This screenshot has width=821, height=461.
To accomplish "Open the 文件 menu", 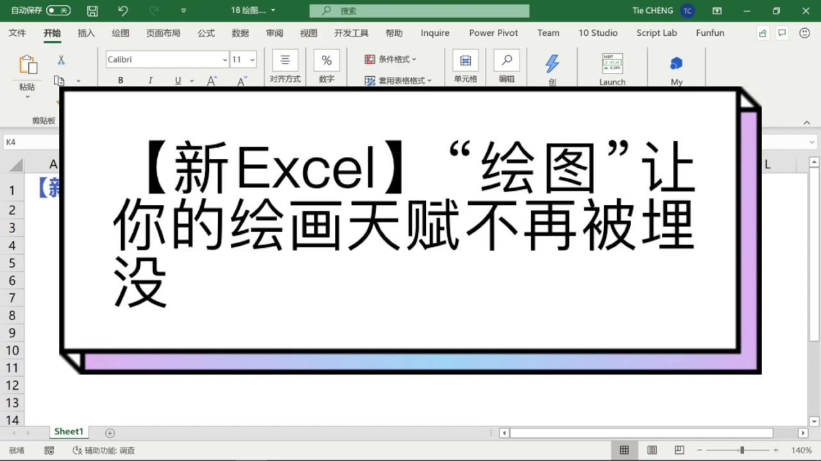I will point(17,33).
